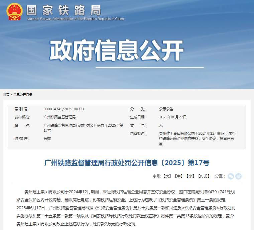Click the 公示公告 category value

point(166,109)
